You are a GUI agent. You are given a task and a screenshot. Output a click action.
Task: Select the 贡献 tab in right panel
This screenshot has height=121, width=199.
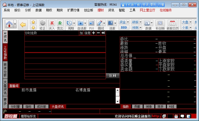(137, 107)
